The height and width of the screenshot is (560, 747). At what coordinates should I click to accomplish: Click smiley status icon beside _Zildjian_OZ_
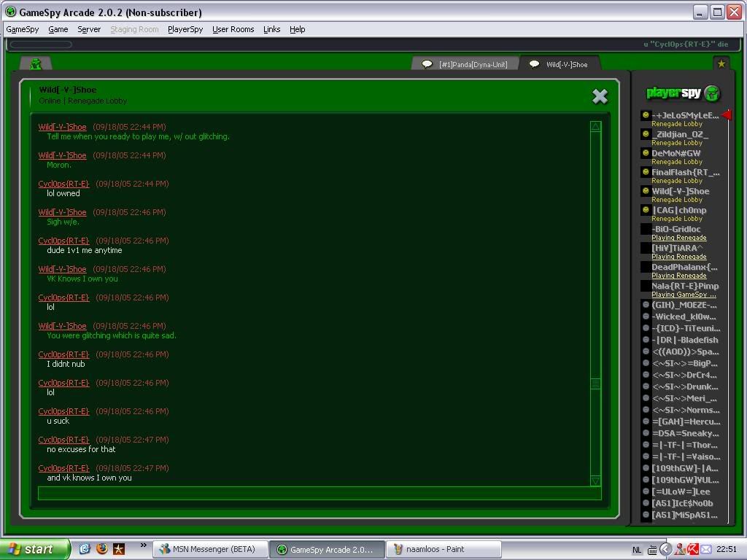(x=646, y=134)
